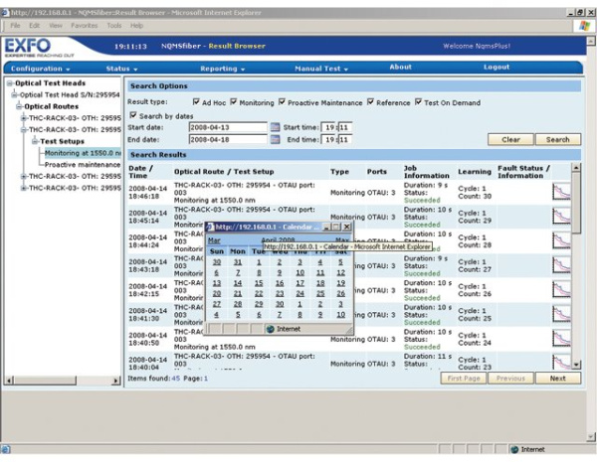
Task: Collapse the Test Setups tree node
Action: click(35, 141)
